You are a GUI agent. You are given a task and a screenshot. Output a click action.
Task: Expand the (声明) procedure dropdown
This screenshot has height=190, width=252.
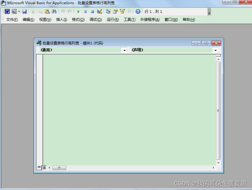[216, 50]
